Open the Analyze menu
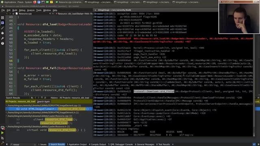 (31, 10)
